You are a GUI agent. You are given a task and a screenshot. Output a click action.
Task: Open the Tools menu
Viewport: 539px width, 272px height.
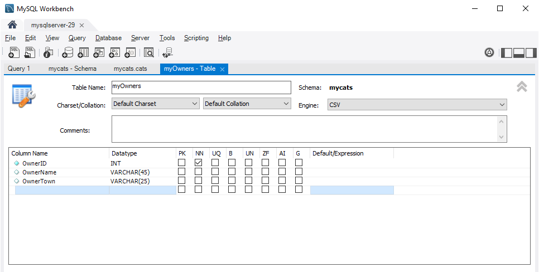[x=167, y=38]
